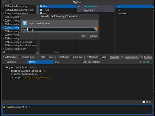155x116 pixels.
Task: Click the magnifier icon beside Implementors
Action: pos(123,57)
